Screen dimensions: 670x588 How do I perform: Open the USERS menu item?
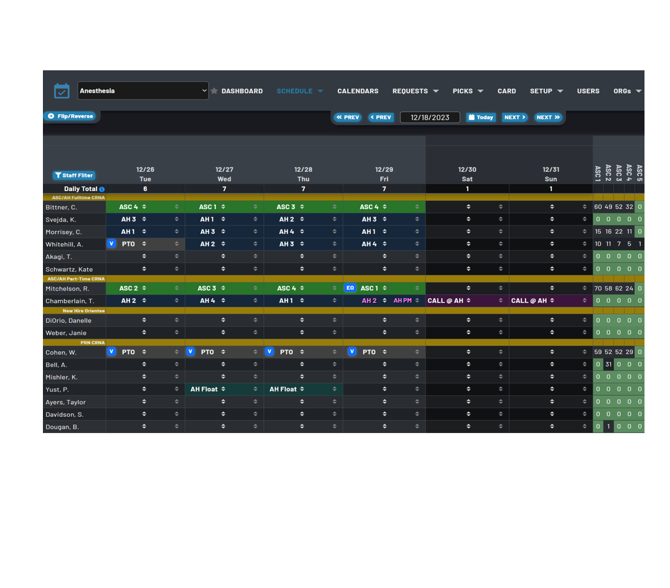point(588,91)
